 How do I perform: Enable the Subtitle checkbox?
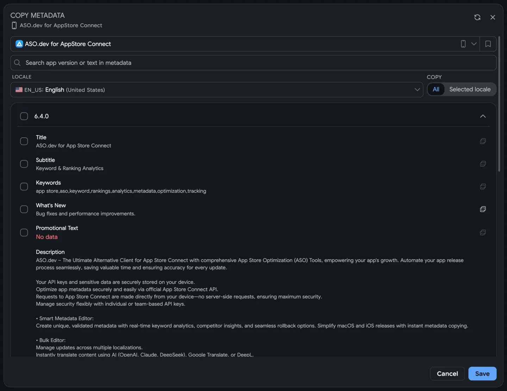coord(24,164)
